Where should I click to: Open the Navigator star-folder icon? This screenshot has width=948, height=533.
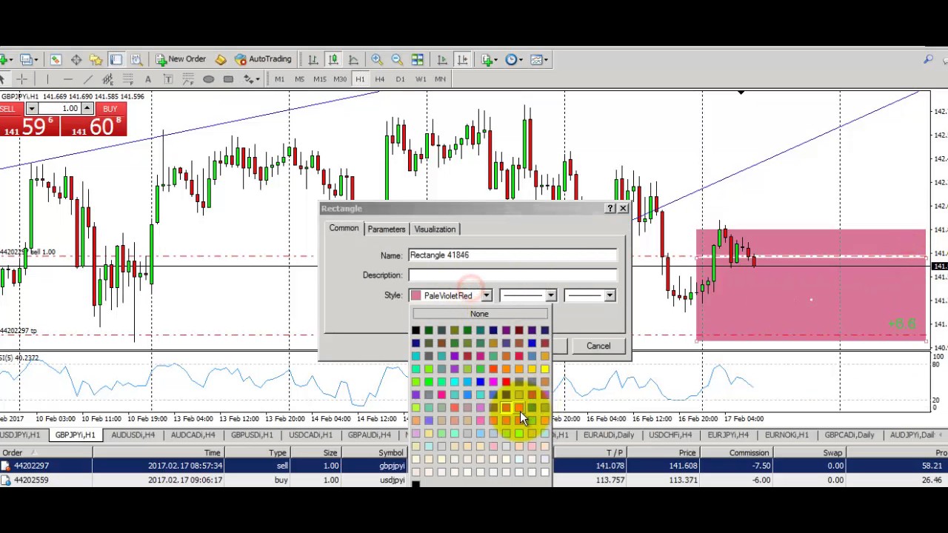[x=96, y=59]
